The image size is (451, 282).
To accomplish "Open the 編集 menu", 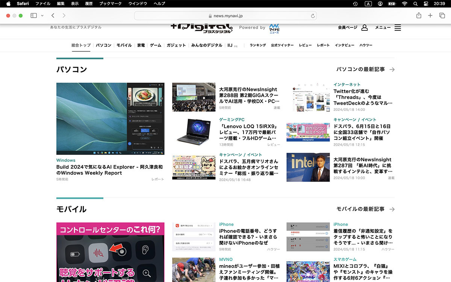I will tap(61, 3).
